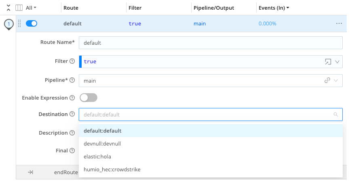Click the main pipeline link in route row

(x=200, y=24)
